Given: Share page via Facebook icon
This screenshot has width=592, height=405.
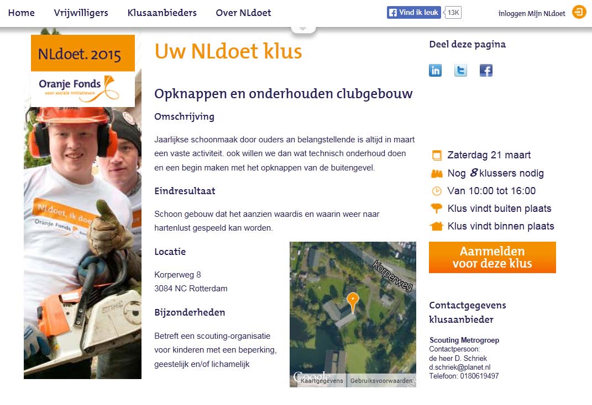Looking at the screenshot, I should point(486,71).
